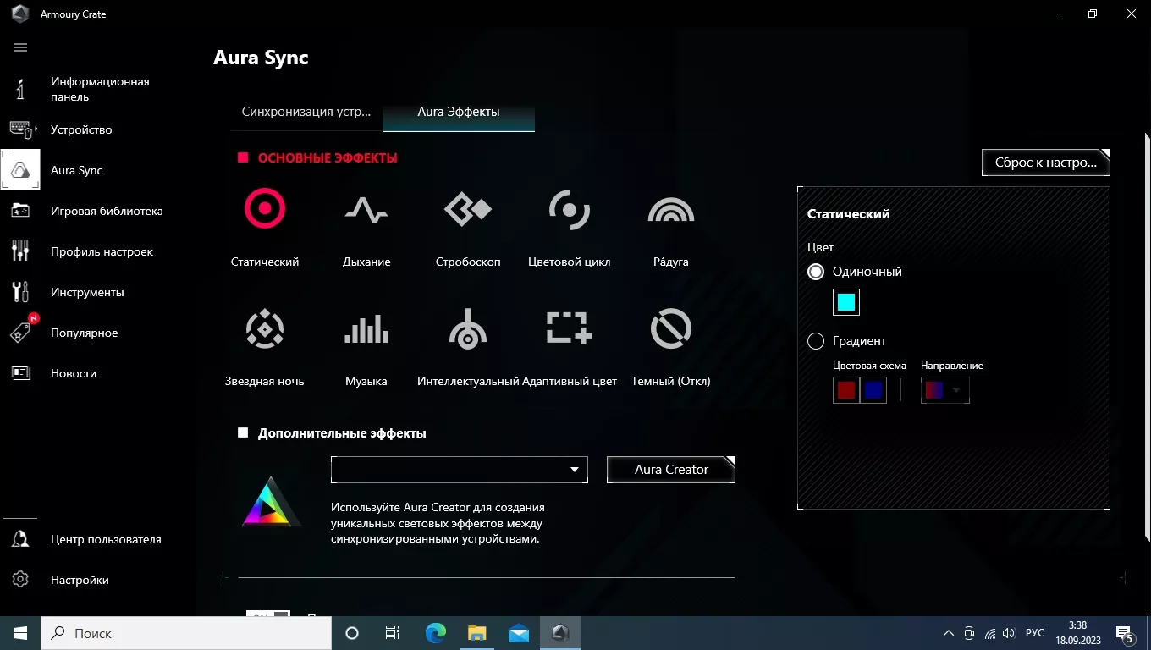Open the cyan single color swatch
Viewport: 1151px width, 650px height.
click(846, 302)
